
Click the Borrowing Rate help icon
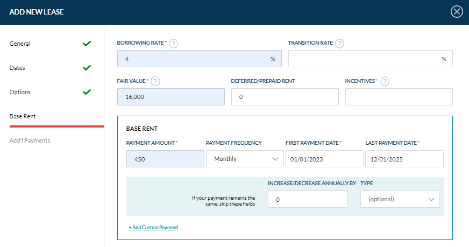pos(173,44)
